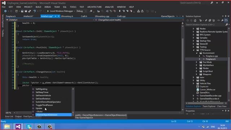This screenshot has width=231, height=130.
Task: Click the editor vertical scrollbar thumb
Action: coord(183,58)
